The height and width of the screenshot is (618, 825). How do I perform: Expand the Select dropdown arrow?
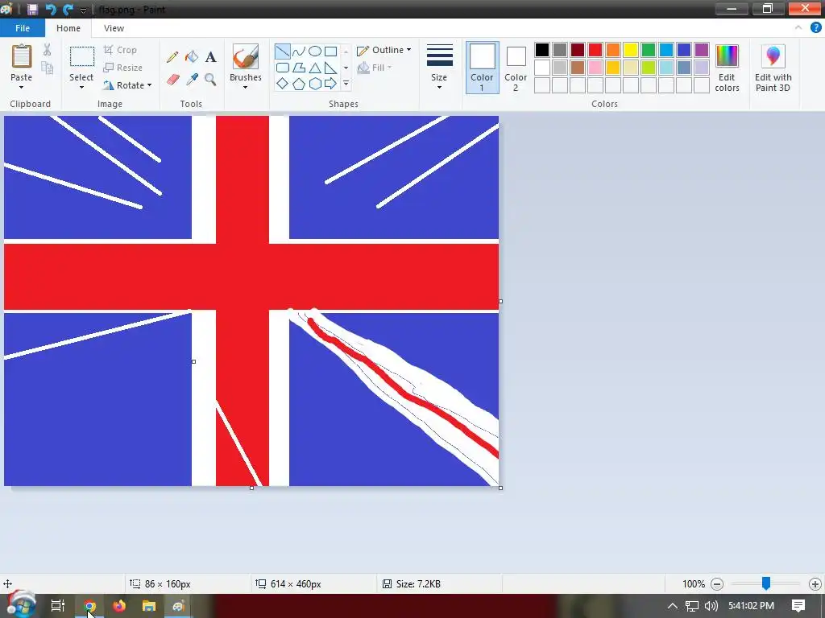click(81, 87)
